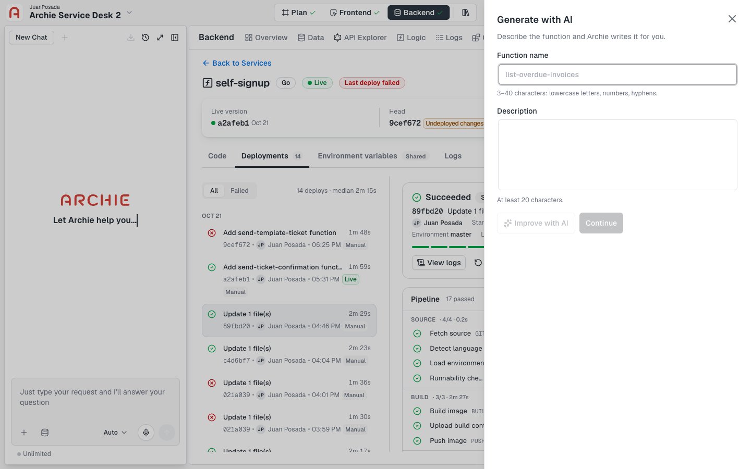The image size is (751, 469).
Task: Click the attach plus icon in the chat box
Action: pyautogui.click(x=24, y=433)
